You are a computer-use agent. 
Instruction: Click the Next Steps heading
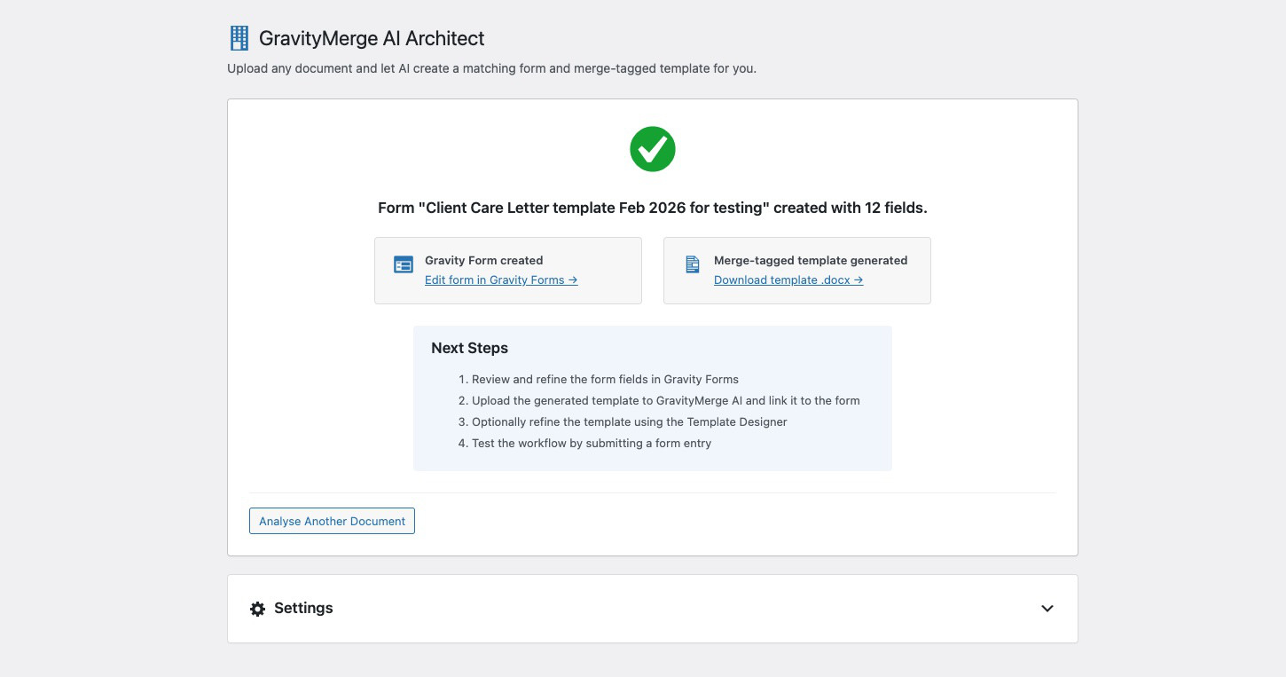coord(469,348)
